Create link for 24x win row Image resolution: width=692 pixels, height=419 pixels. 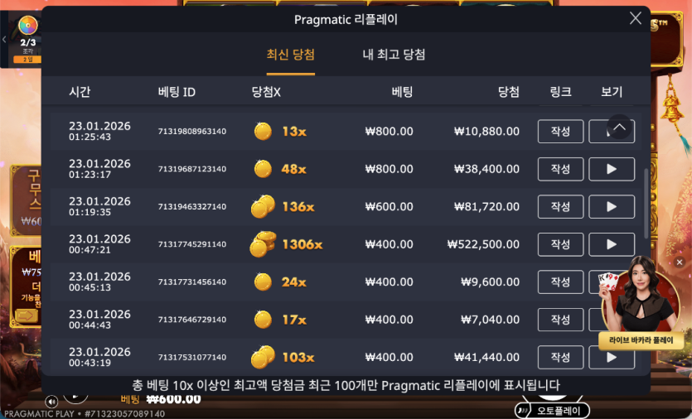pyautogui.click(x=560, y=282)
